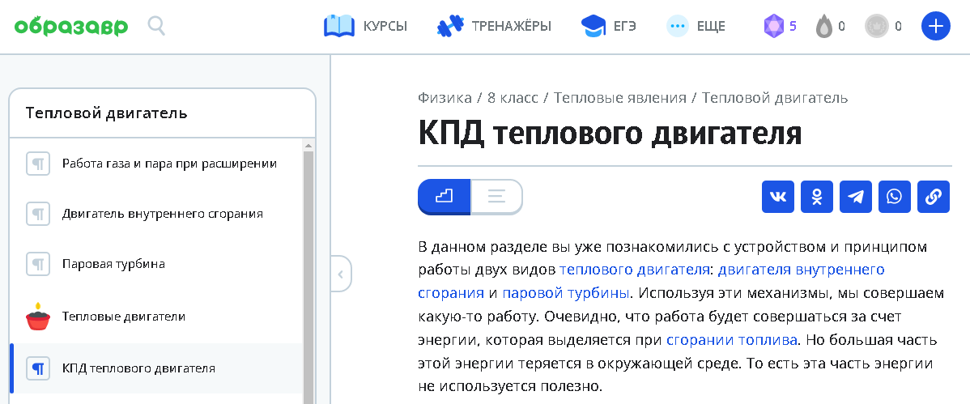Follow link паровой турбины in text
This screenshot has height=404, width=970.
tap(566, 292)
